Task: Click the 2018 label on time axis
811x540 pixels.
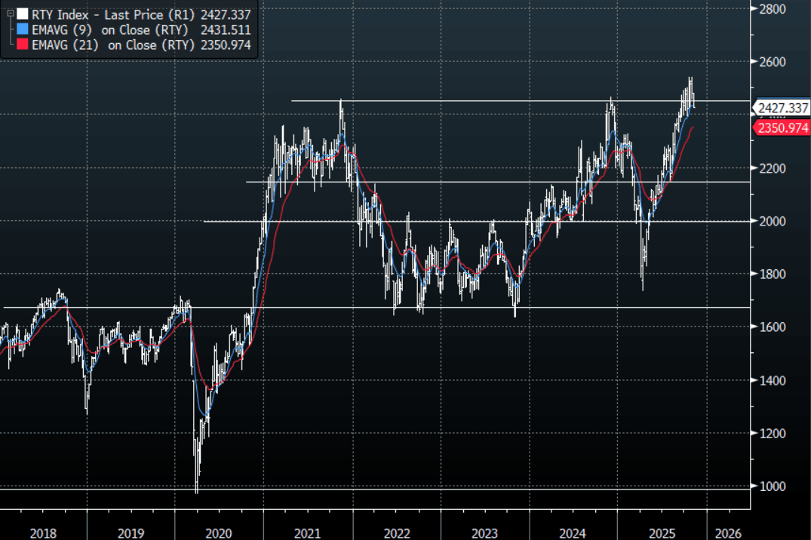Action: point(43,532)
